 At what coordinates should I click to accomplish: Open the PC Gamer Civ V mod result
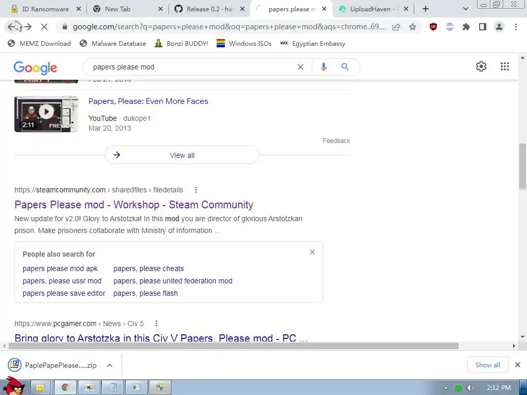(161, 337)
